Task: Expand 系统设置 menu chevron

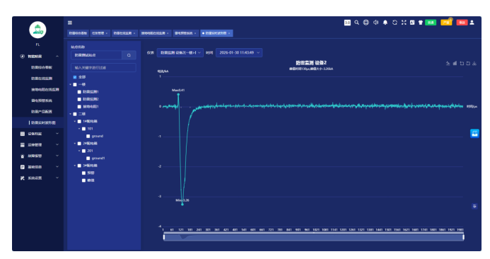Action: click(x=57, y=178)
